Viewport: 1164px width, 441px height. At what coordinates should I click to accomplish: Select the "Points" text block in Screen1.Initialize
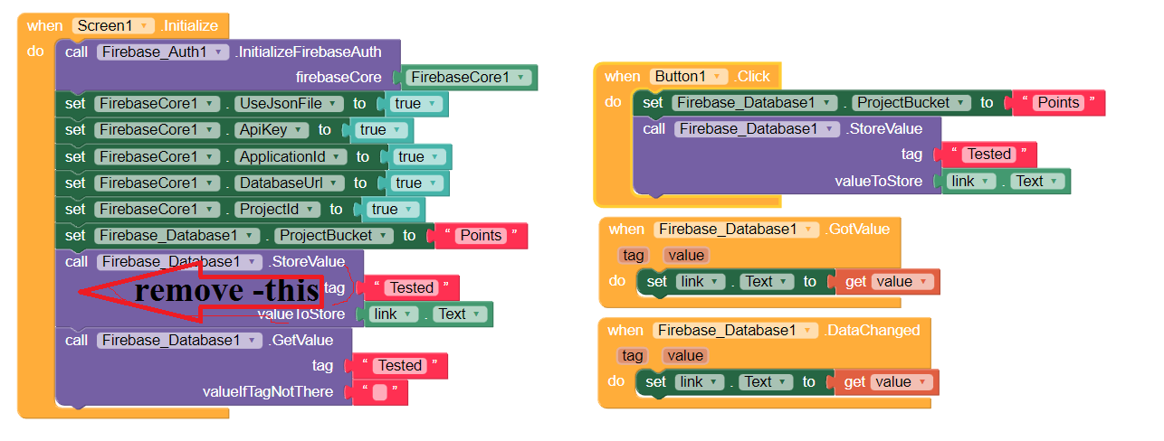pyautogui.click(x=481, y=235)
